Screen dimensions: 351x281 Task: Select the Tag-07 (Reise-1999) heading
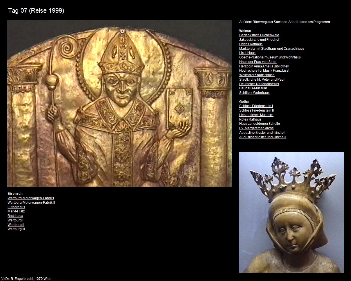(36, 11)
